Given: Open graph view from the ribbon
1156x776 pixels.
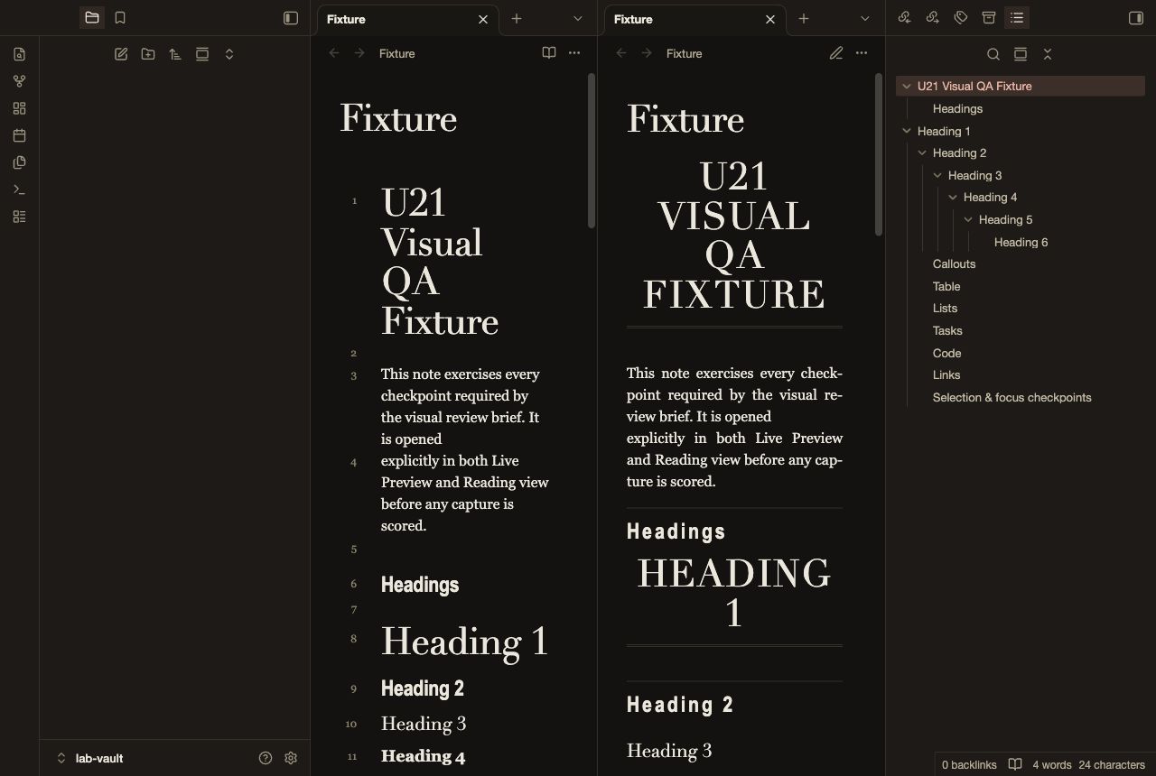Looking at the screenshot, I should 20,81.
